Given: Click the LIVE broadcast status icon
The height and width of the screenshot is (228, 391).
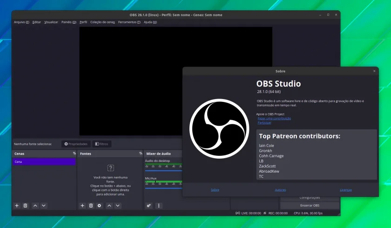Looking at the screenshot, I should pos(238,213).
